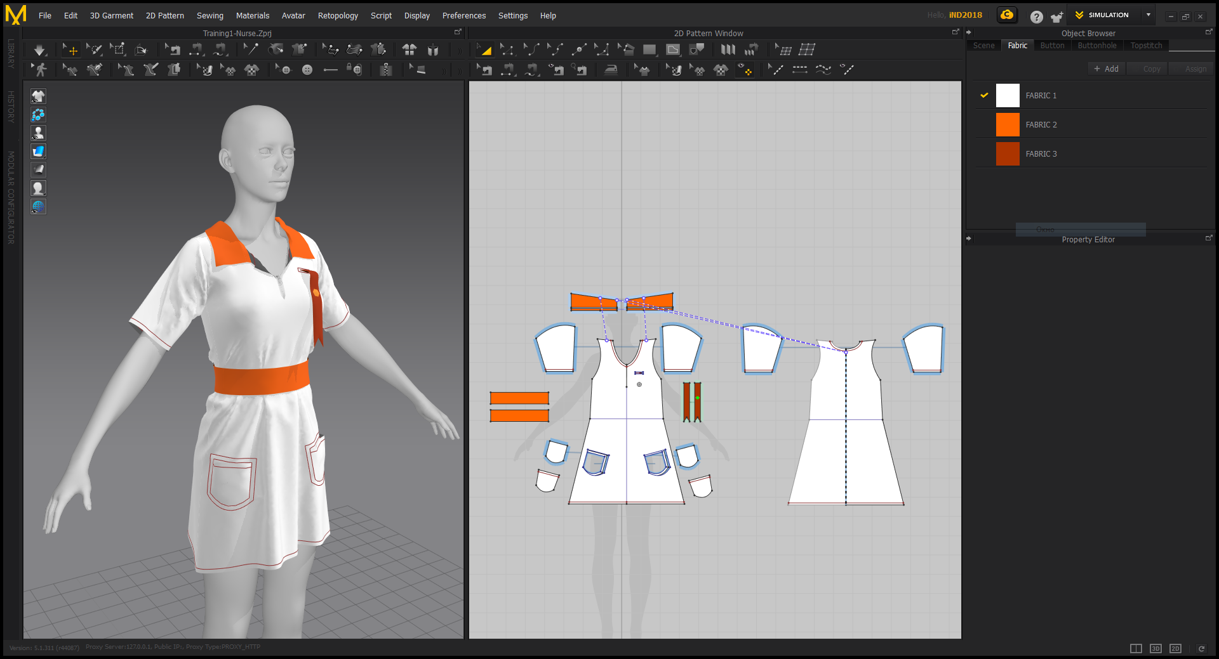Toggle FABRIC 1 check mark
This screenshot has width=1219, height=659.
(x=984, y=95)
